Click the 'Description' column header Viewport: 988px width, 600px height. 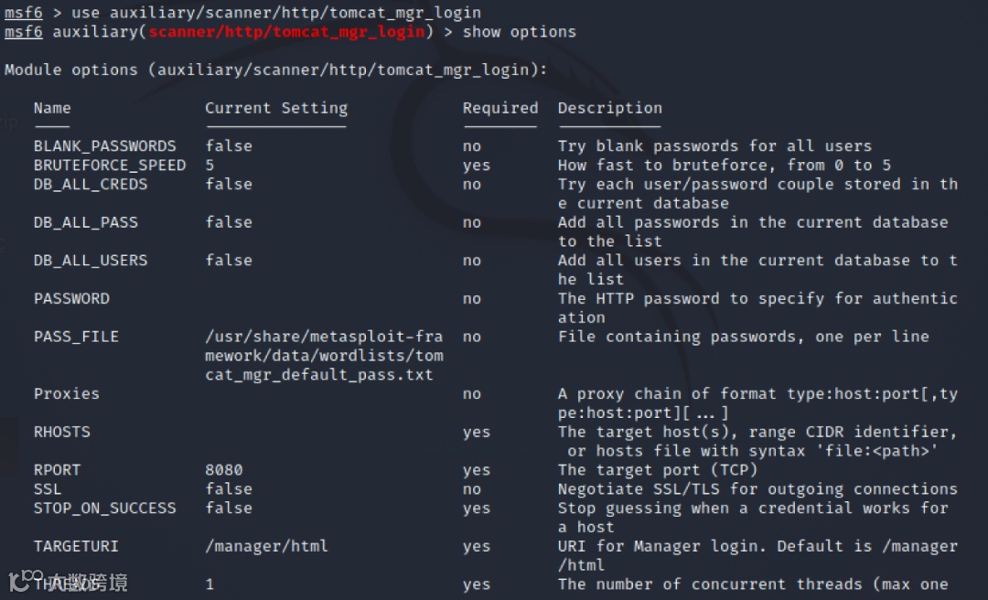pos(609,108)
